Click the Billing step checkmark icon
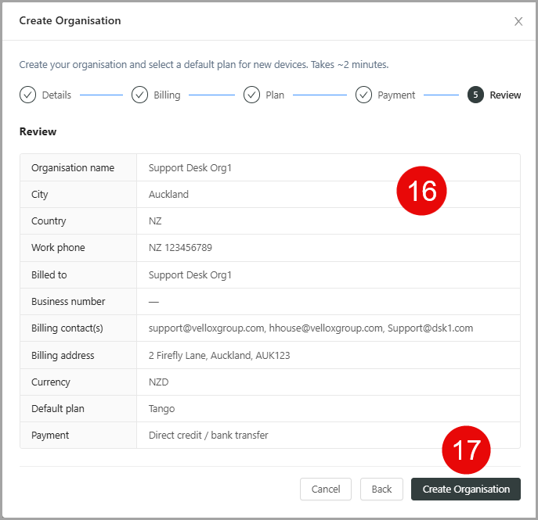 (139, 95)
